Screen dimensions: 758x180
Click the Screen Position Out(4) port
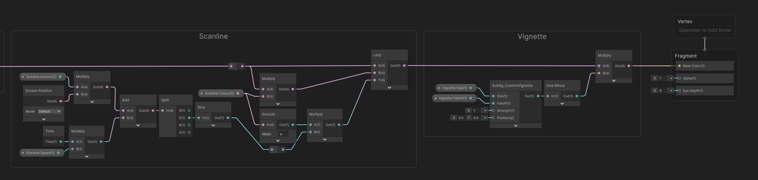pyautogui.click(x=61, y=101)
